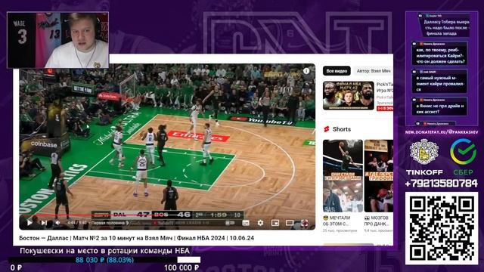Enter fullscreen mode
The image size is (484, 272).
pos(304,223)
